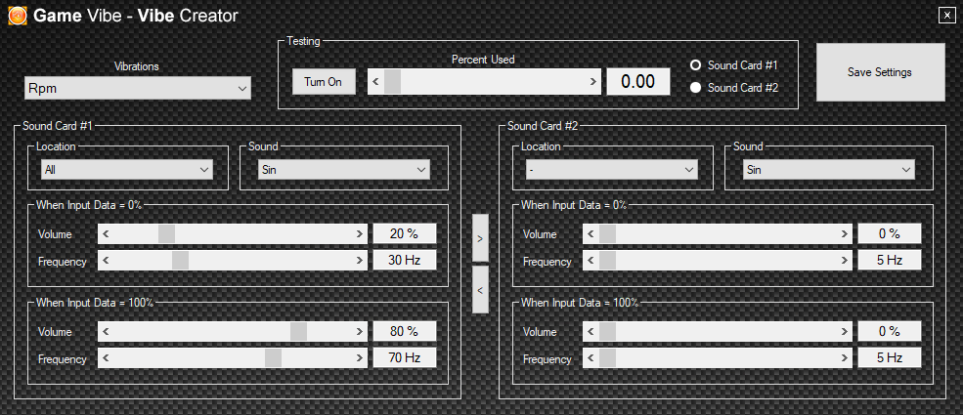963x415 pixels.
Task: Click the Game Vibe app logo icon
Action: point(18,16)
